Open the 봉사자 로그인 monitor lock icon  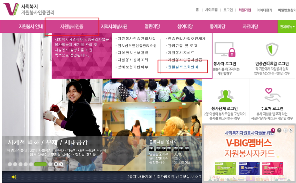pos(225,49)
